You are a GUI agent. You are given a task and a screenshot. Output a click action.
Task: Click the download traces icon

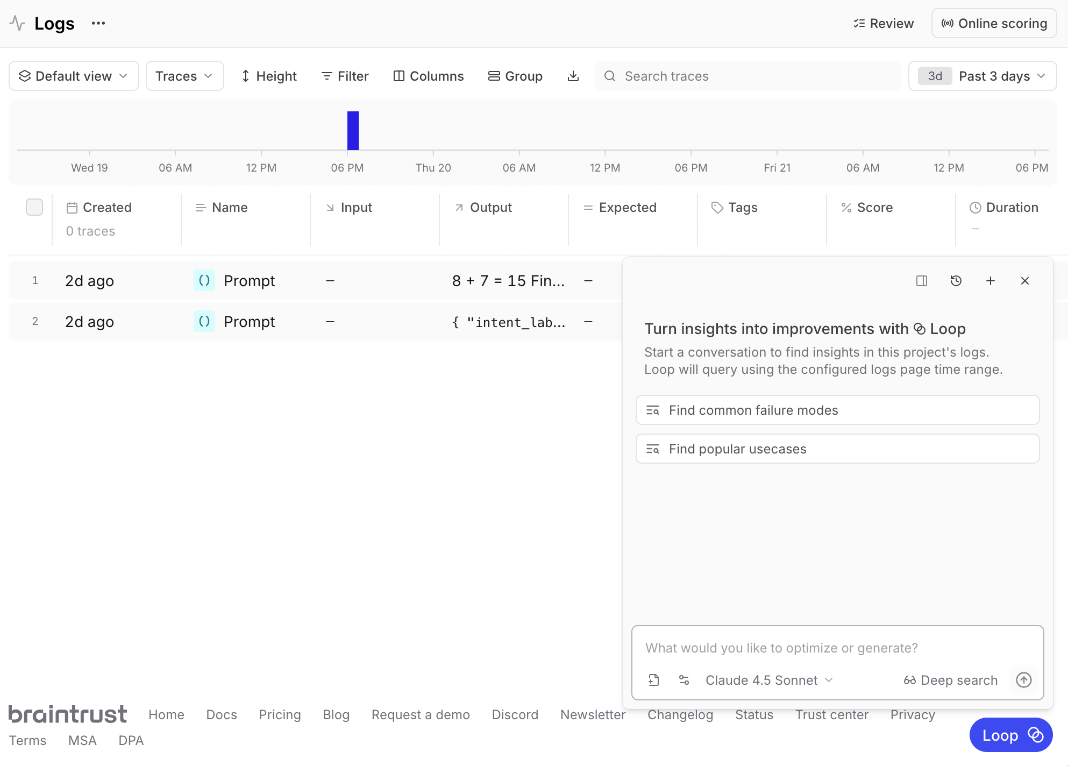(573, 76)
